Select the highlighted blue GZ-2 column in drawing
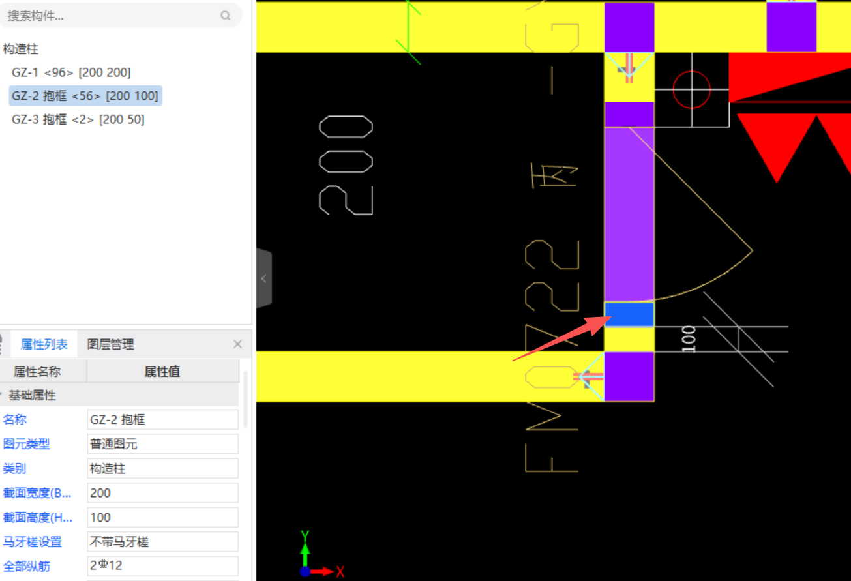851x581 pixels. coord(629,314)
